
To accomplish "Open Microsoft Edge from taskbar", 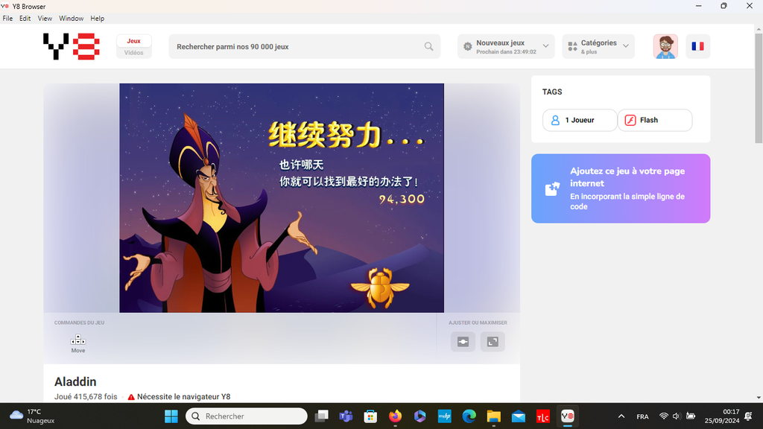I will coord(469,416).
